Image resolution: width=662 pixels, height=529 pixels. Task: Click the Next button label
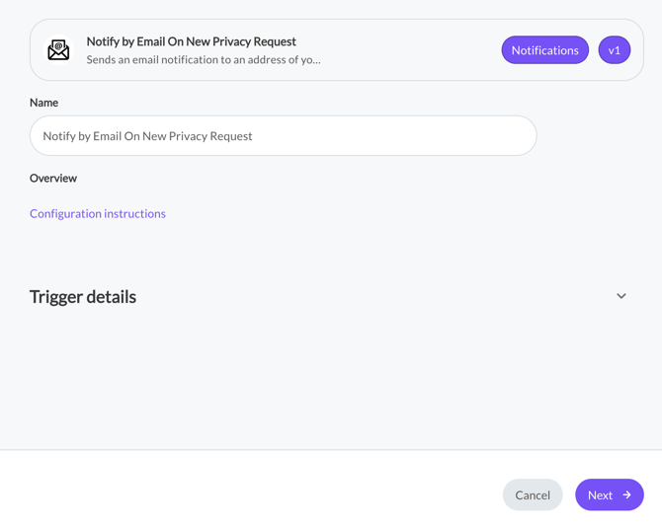[600, 495]
